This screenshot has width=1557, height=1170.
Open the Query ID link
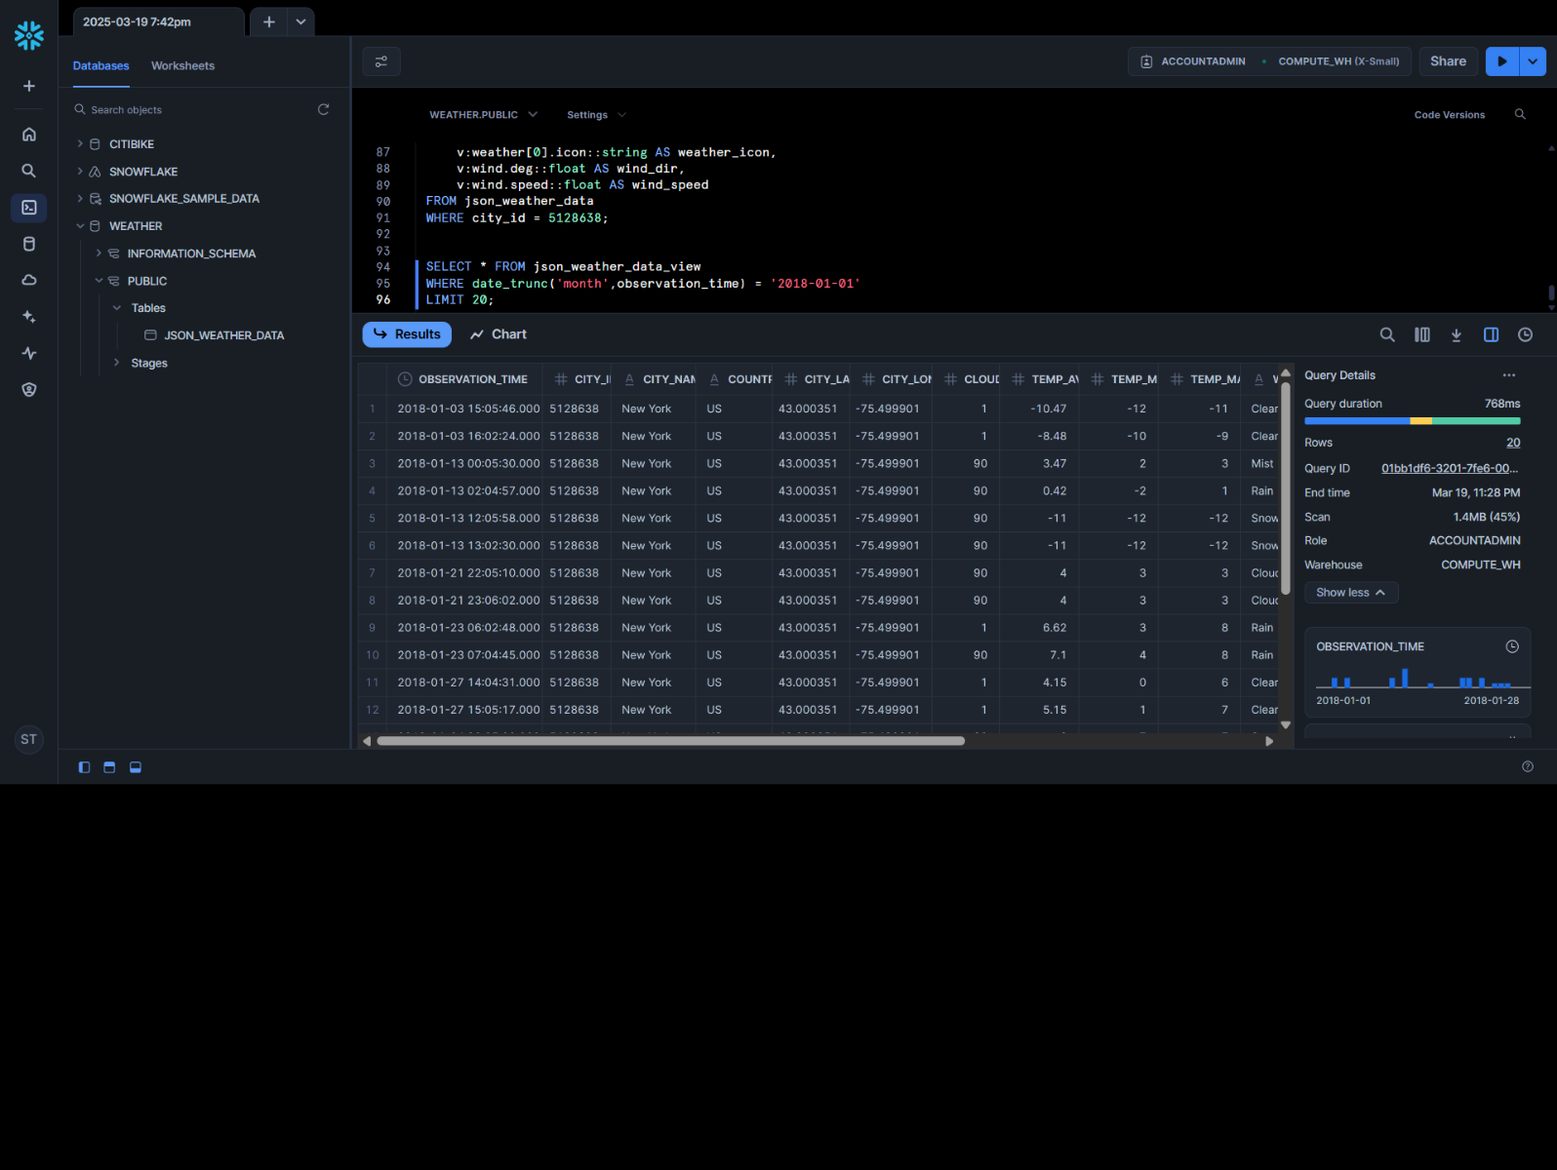(x=1449, y=469)
